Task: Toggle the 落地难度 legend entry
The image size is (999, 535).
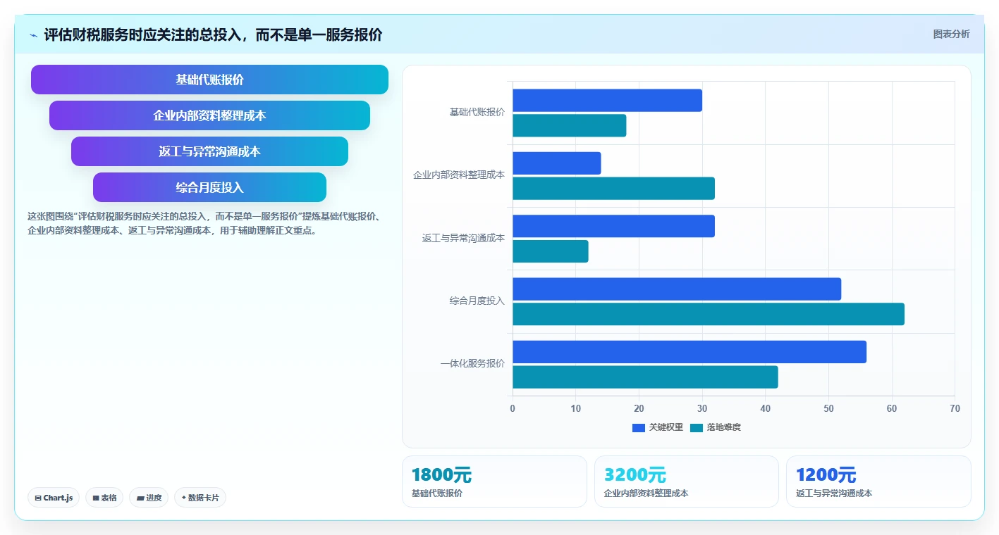Action: coord(716,427)
